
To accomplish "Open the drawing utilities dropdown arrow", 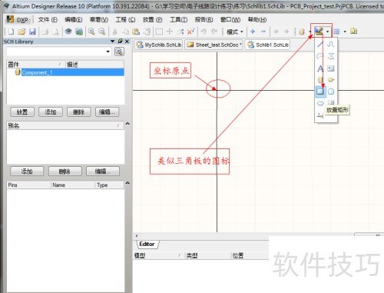I will [x=327, y=32].
